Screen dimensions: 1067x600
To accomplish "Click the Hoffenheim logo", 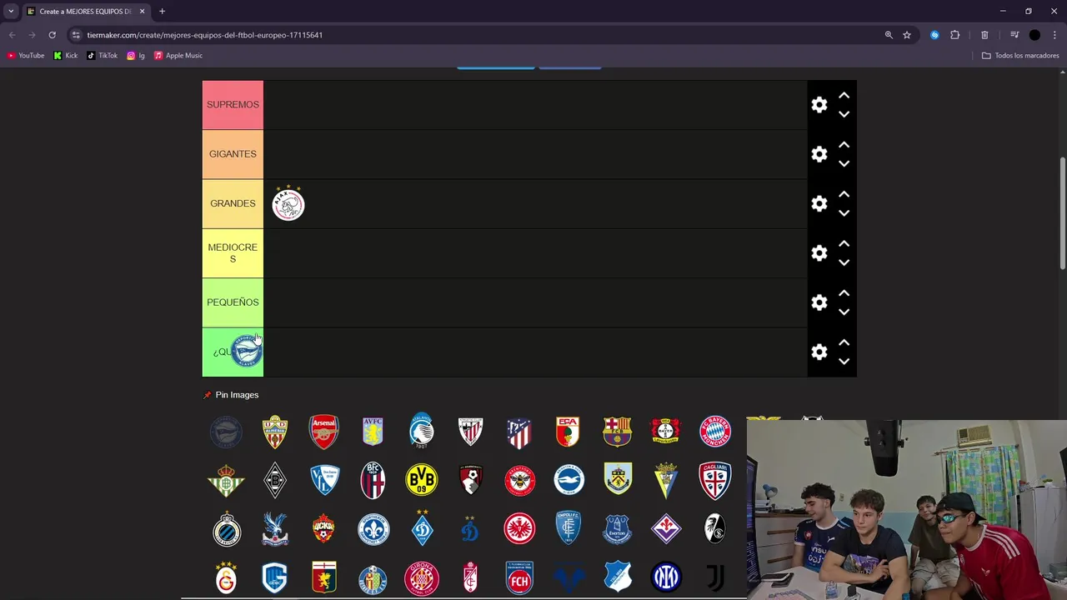I will pos(618,577).
